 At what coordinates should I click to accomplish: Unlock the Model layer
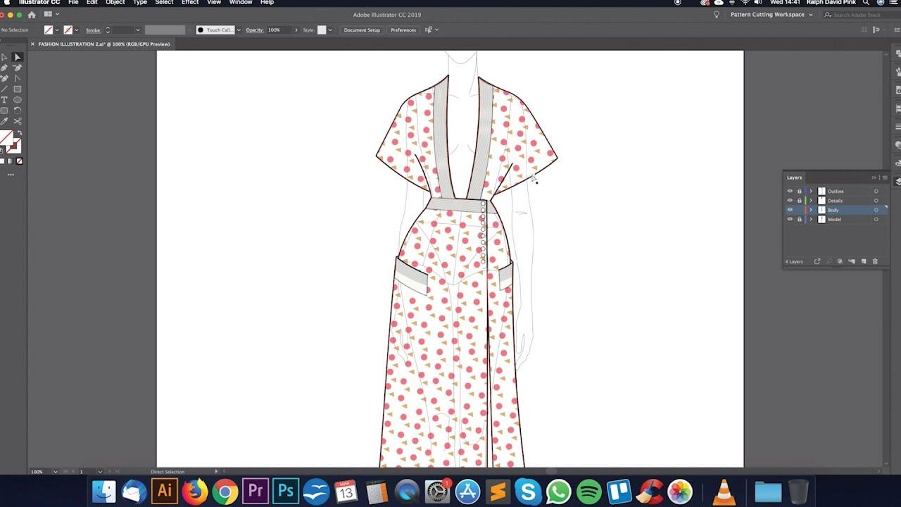click(799, 219)
